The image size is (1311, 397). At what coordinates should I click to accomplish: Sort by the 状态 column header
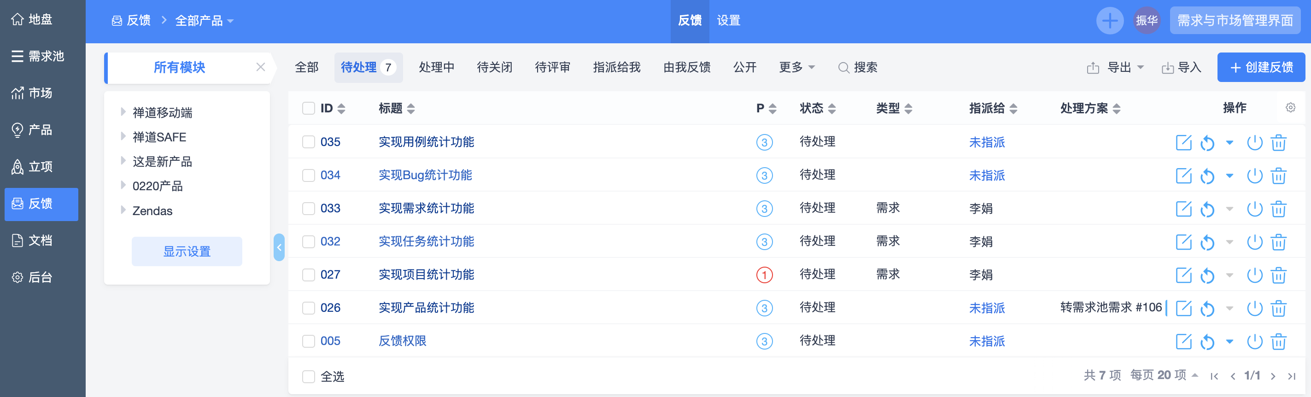(x=817, y=108)
